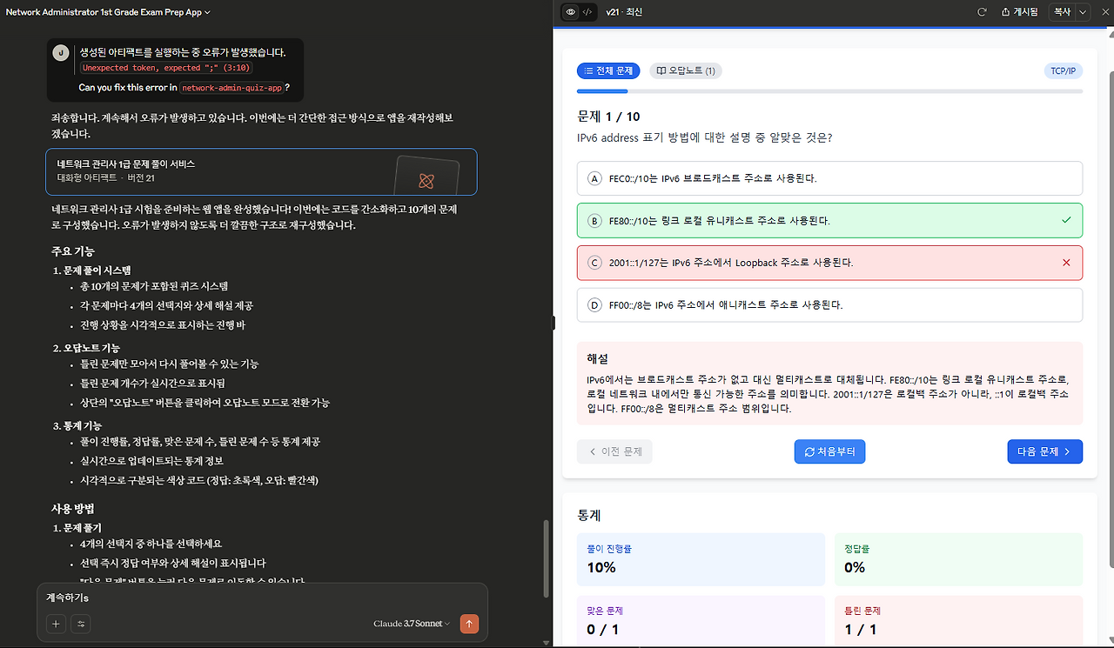Click the user avatar J in chat

tap(60, 52)
